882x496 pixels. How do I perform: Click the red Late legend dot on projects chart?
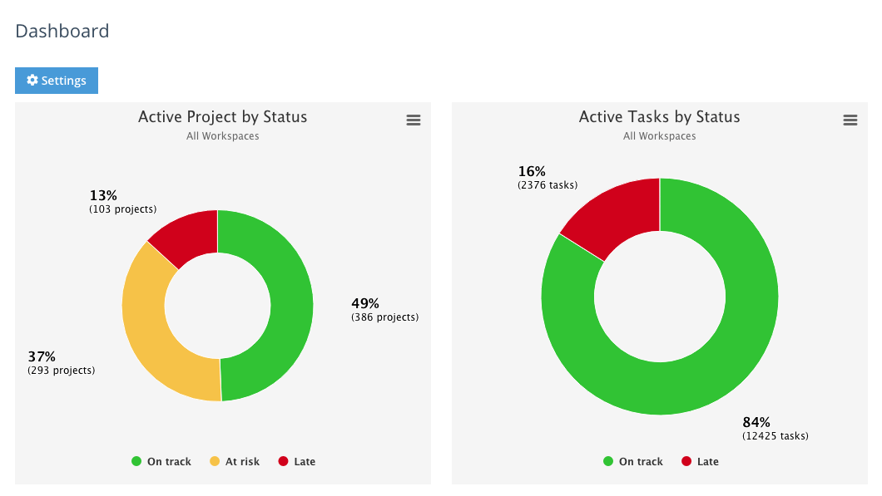[x=281, y=461]
